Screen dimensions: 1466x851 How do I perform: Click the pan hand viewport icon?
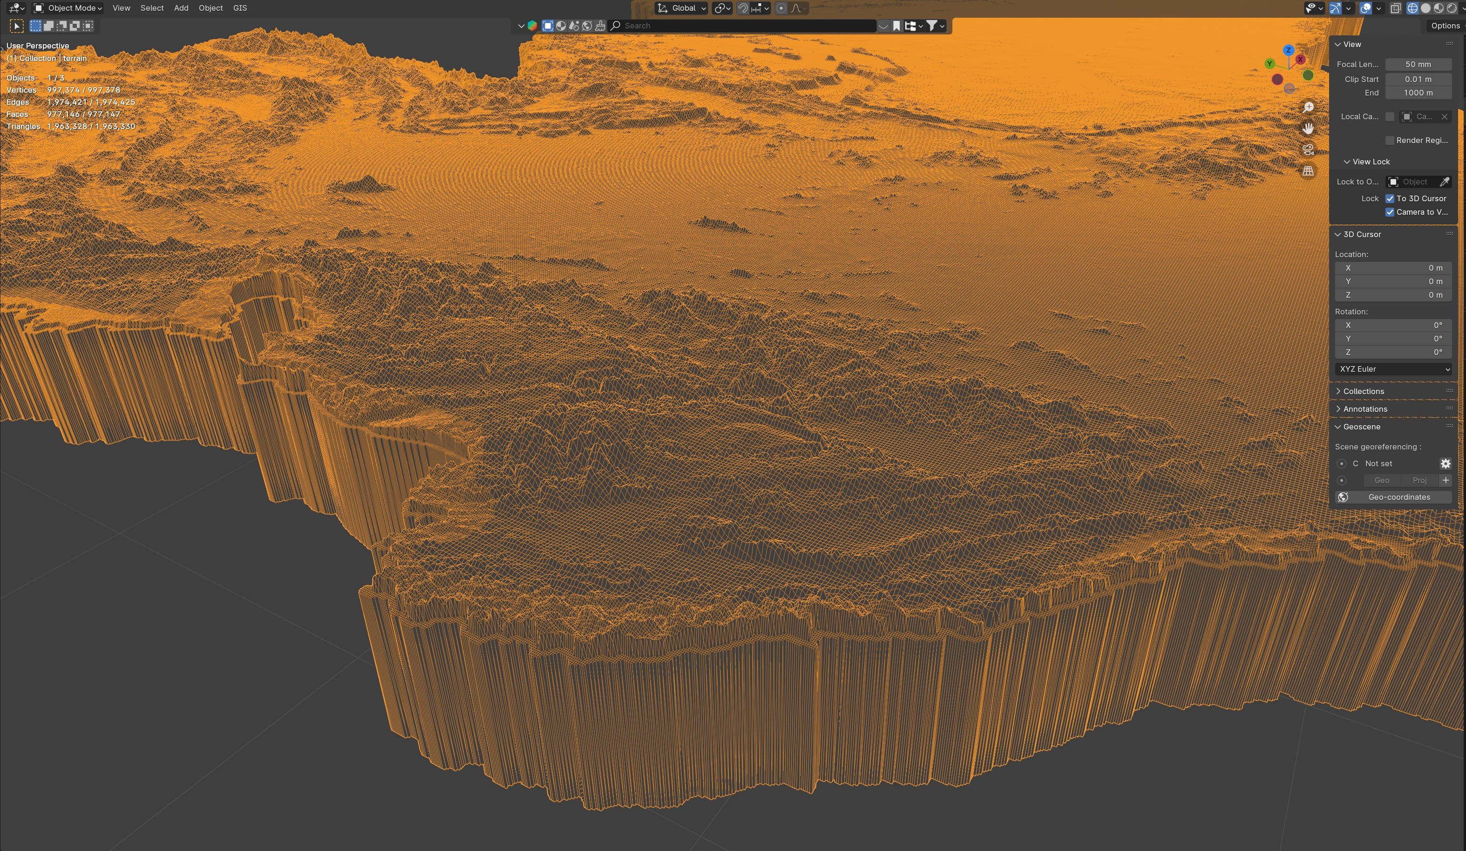coord(1308,129)
